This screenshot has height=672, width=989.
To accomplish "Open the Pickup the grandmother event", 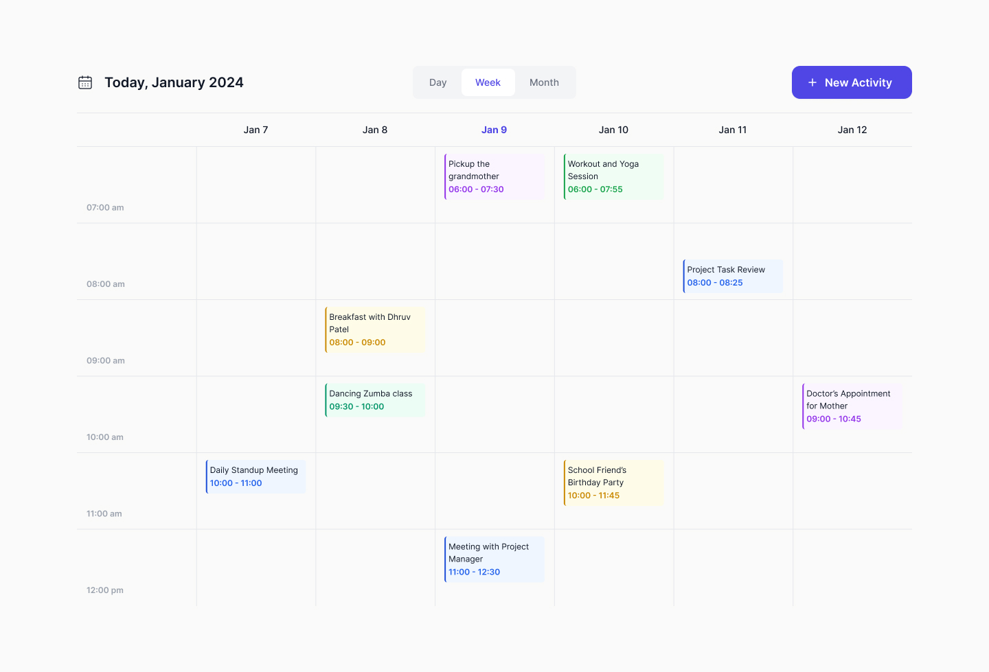I will point(494,176).
